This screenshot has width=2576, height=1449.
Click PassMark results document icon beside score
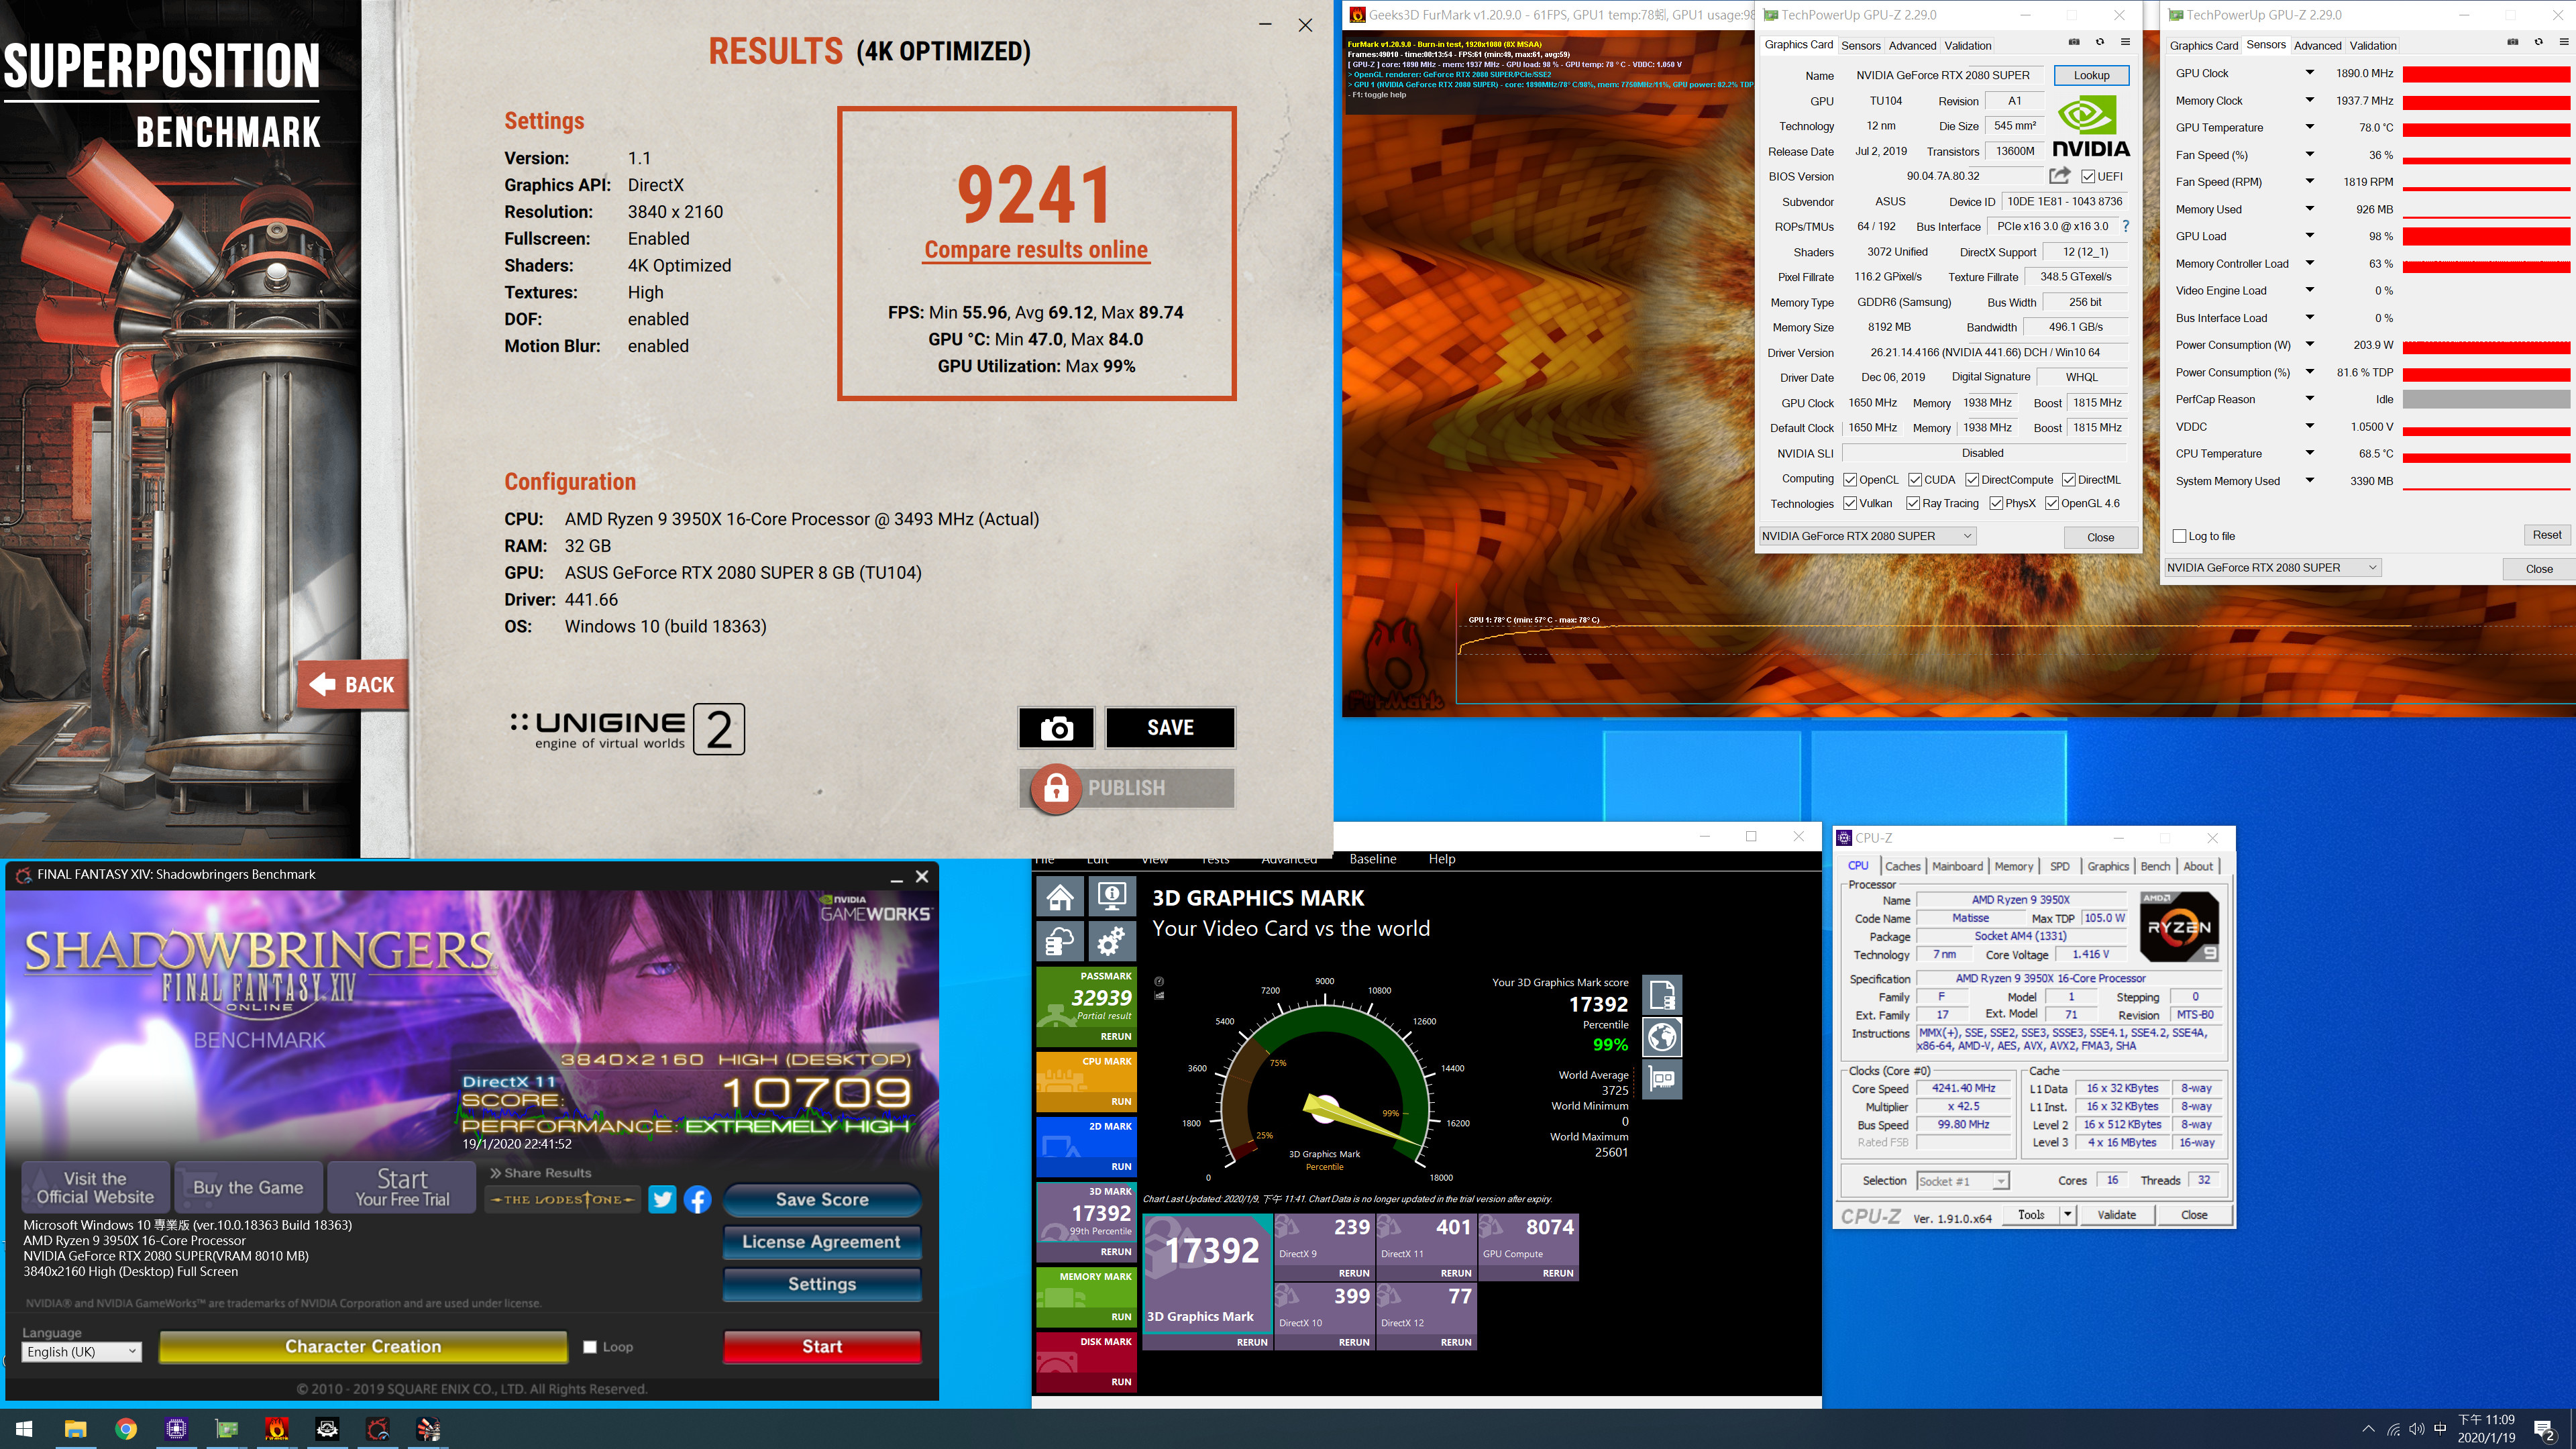click(1662, 994)
